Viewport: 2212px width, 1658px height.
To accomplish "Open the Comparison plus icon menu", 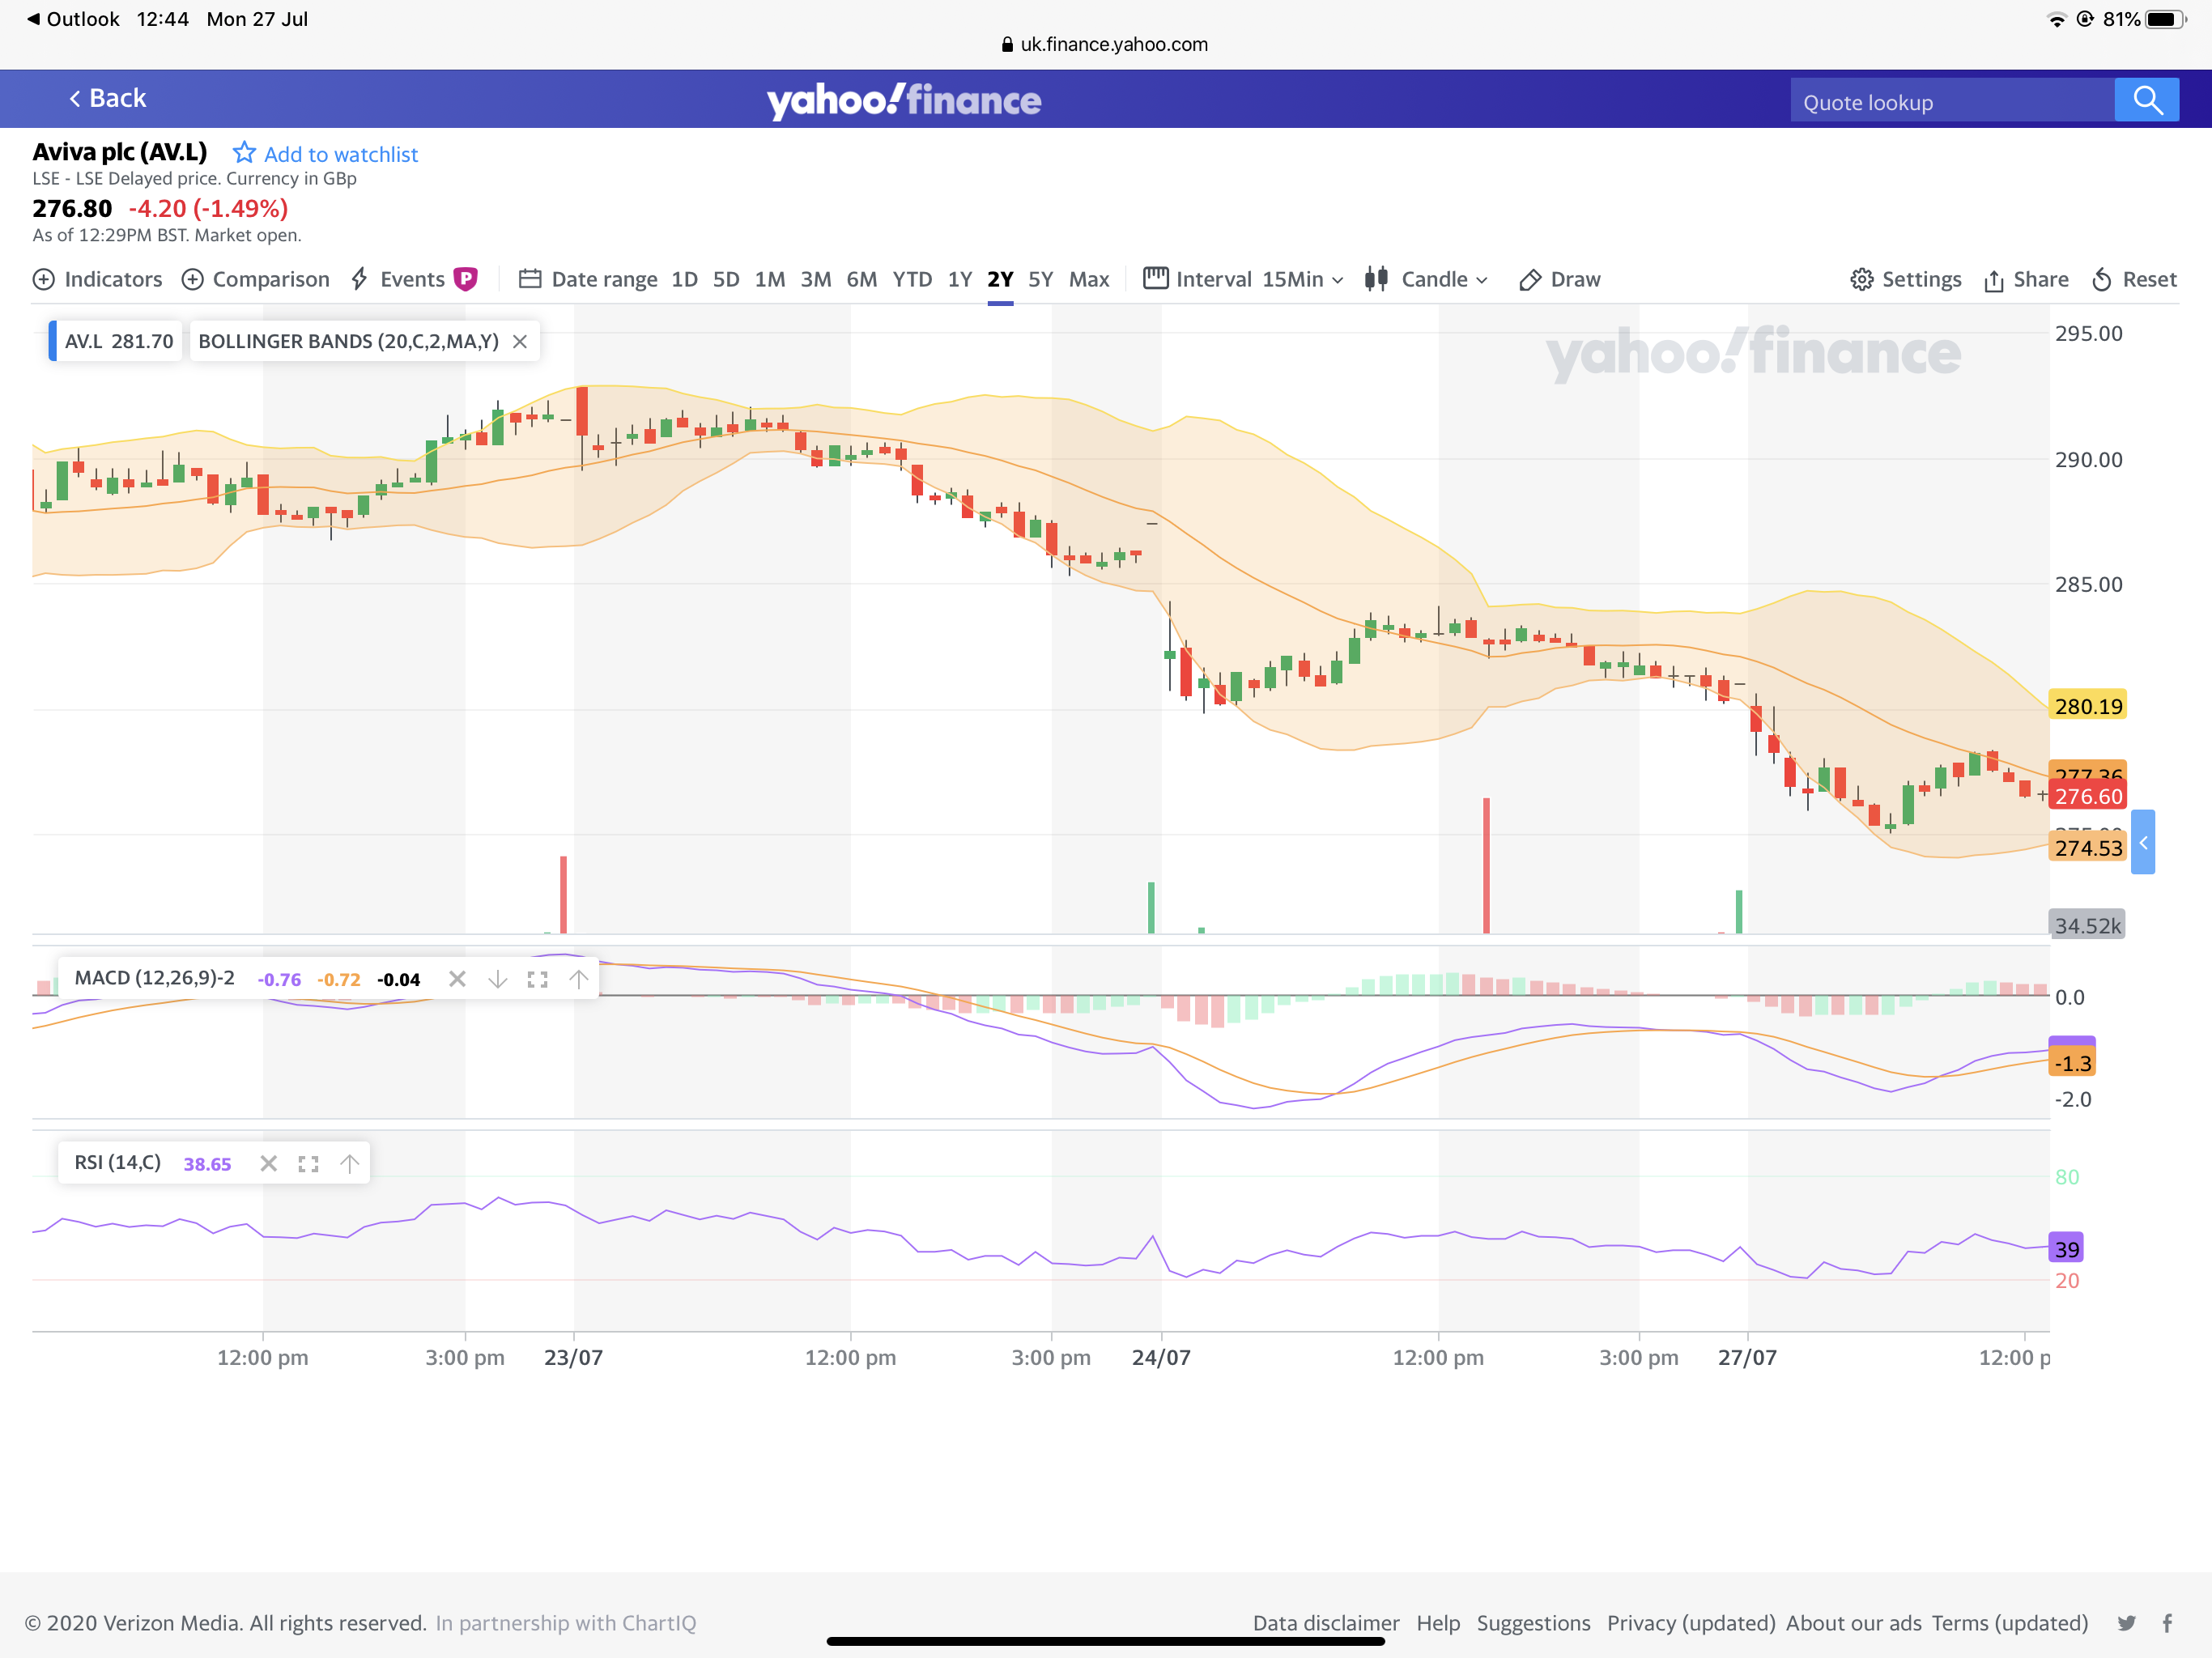I will coord(192,279).
